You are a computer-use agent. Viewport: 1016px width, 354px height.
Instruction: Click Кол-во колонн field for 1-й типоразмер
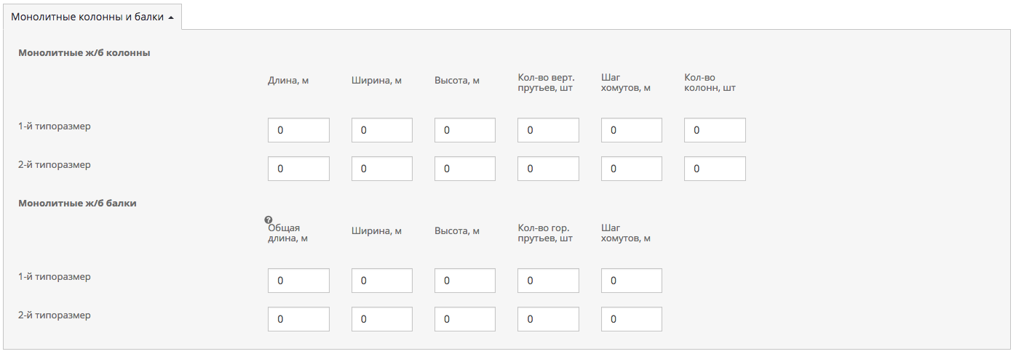[714, 130]
